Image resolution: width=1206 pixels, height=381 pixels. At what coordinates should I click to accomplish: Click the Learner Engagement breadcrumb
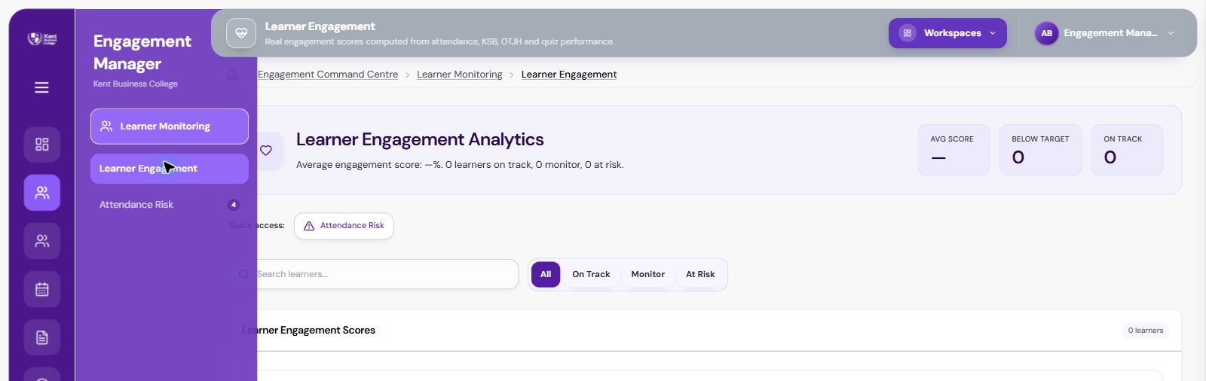click(569, 75)
